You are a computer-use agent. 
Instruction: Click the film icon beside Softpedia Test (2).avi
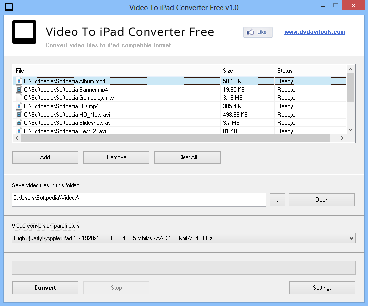(x=19, y=131)
